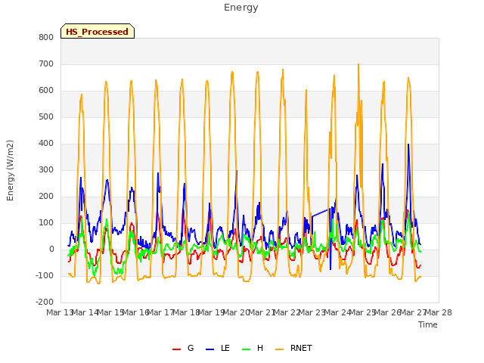
Task: Toggle the H series legend entry
Action: [253, 348]
